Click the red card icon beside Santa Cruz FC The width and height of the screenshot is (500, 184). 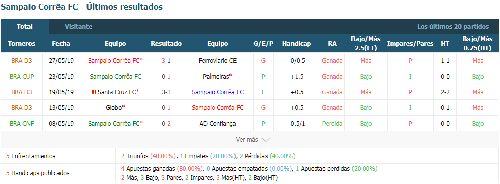tap(94, 92)
